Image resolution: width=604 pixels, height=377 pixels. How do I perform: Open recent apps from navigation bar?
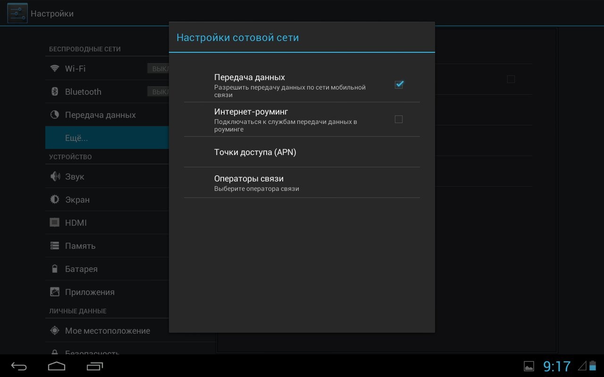pyautogui.click(x=95, y=366)
